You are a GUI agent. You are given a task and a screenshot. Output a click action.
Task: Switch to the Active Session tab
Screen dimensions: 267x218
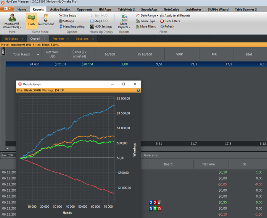click(x=60, y=10)
